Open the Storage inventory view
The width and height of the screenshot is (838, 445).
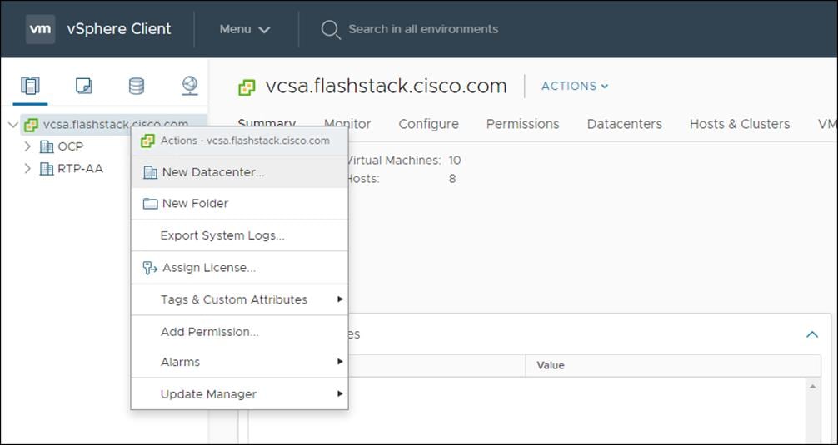(x=137, y=86)
